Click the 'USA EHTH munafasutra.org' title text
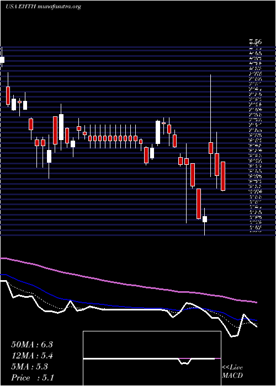The width and height of the screenshot is (276, 386). pyautogui.click(x=44, y=7)
